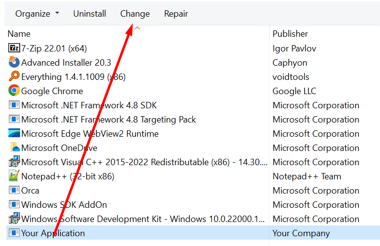Select the Orca program name
380x246 pixels.
(x=30, y=191)
